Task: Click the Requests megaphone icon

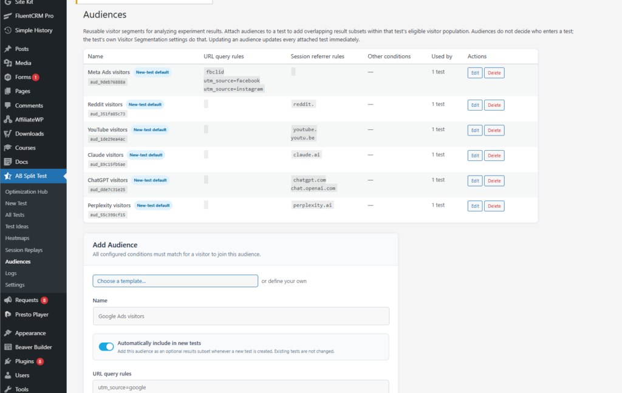Action: 7,300
